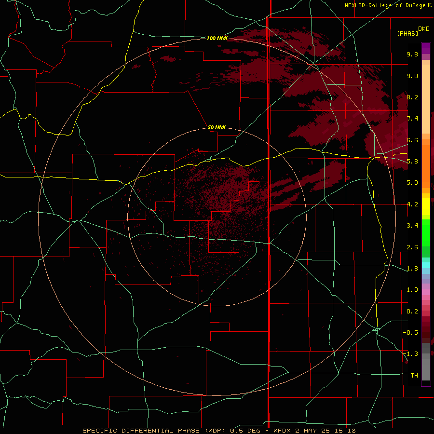Pick the cyan band of color scale
Viewport: 434px width, 434px height.
(x=426, y=265)
